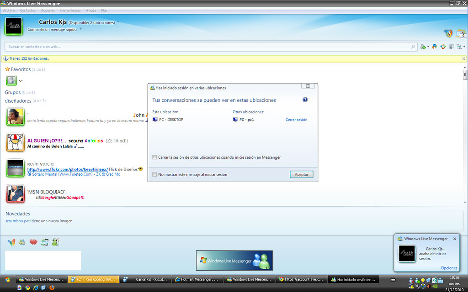Collapse the Favoritos group
Viewport: 468px width, 292px height.
point(21,69)
